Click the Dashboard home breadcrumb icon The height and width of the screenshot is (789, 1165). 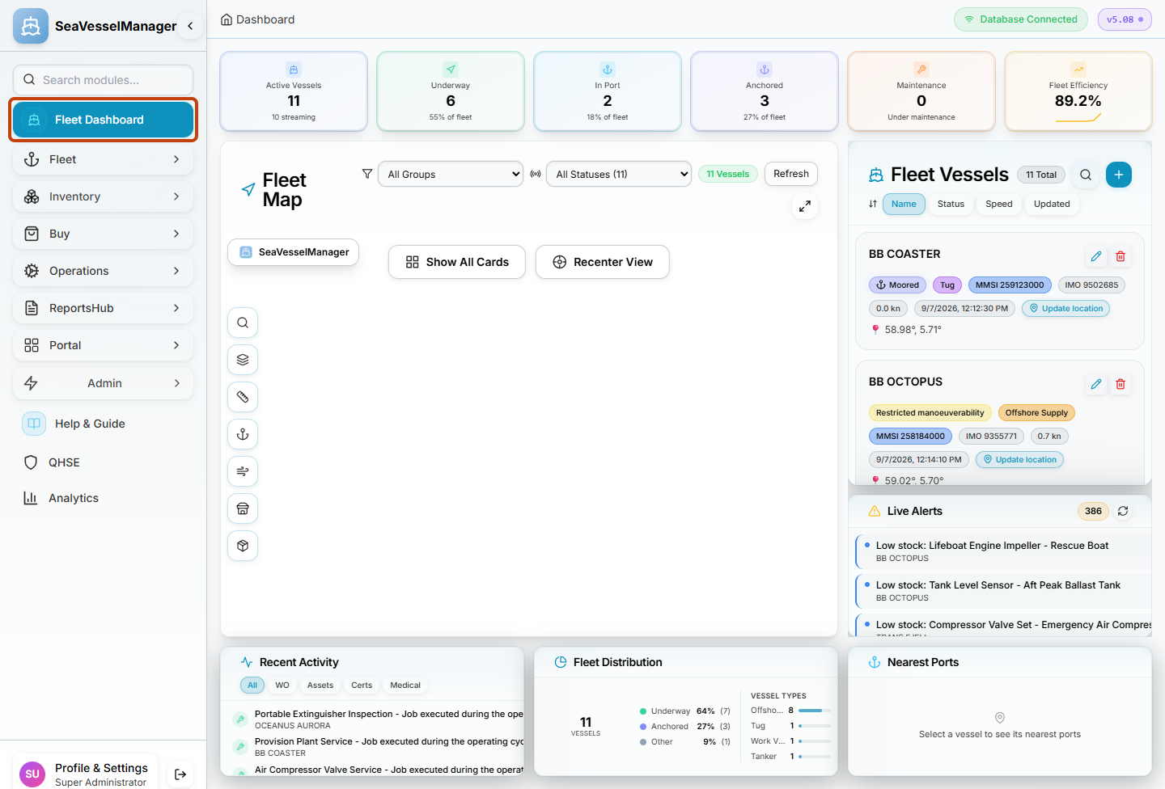tap(227, 19)
